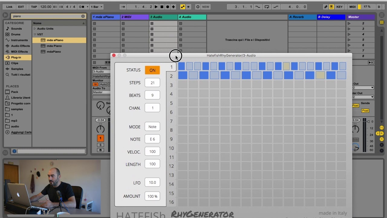Open the Samples category
This screenshot has width=387, height=218.
tap(17, 69)
